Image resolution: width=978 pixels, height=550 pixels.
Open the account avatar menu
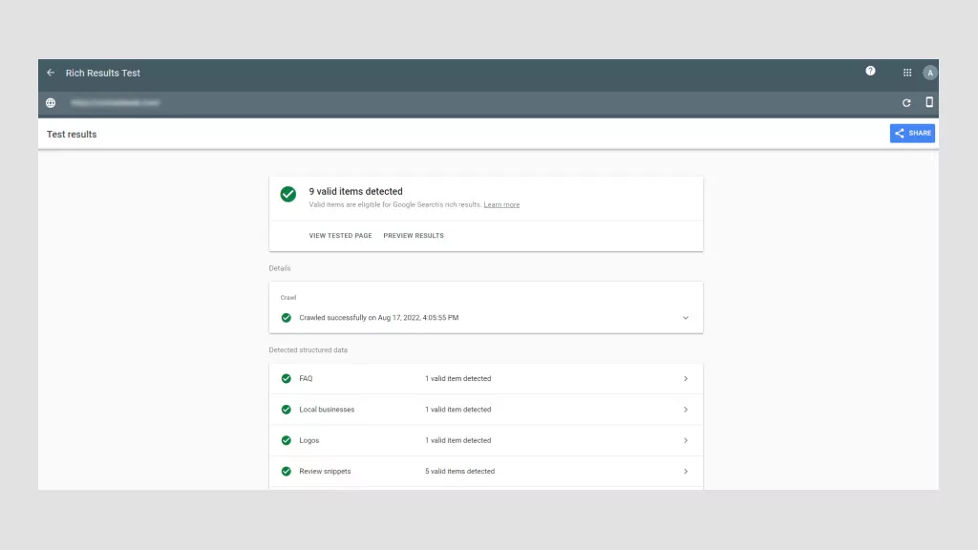930,73
